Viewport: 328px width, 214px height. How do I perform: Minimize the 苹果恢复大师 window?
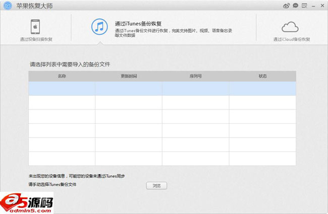pos(313,6)
